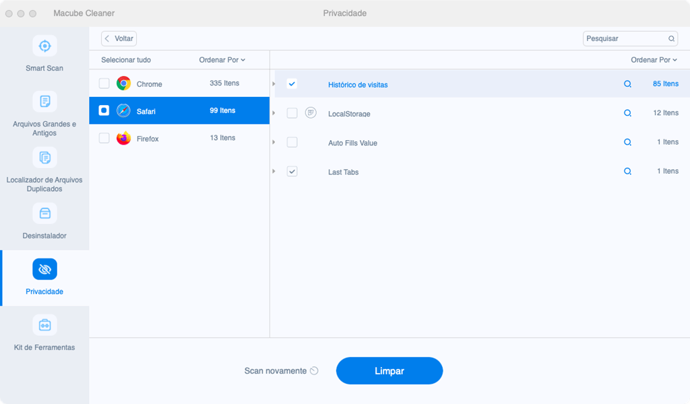Image resolution: width=690 pixels, height=404 pixels.
Task: Click magnifier icon for Auto Fills Value
Action: [627, 142]
